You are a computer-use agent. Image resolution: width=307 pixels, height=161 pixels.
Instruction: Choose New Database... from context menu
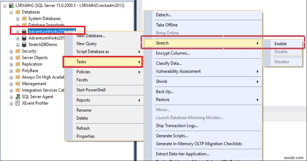pyautogui.click(x=104, y=36)
